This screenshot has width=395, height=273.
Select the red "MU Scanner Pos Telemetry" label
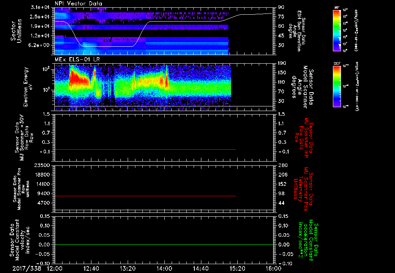302,189
